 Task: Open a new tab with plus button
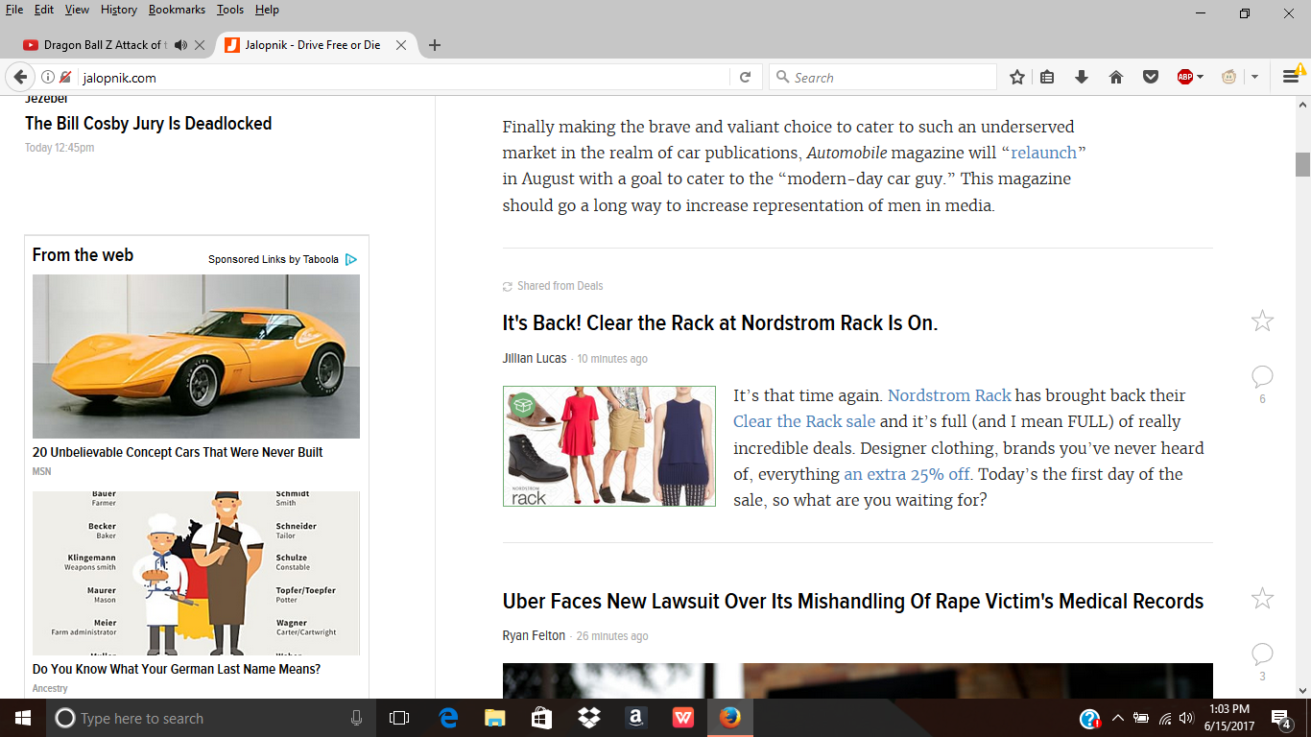pos(435,45)
